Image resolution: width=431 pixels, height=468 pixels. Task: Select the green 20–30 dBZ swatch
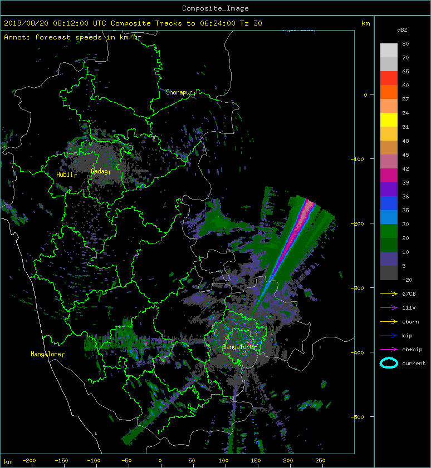tap(389, 231)
